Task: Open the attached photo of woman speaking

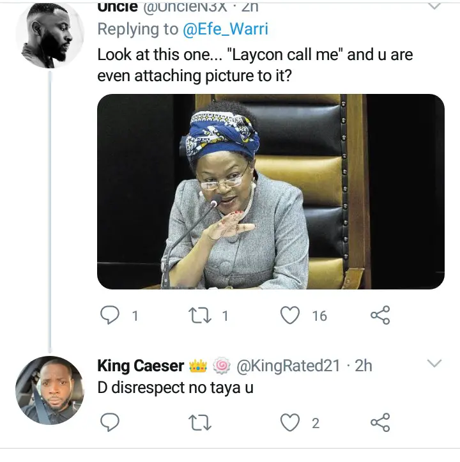Action: [x=270, y=192]
